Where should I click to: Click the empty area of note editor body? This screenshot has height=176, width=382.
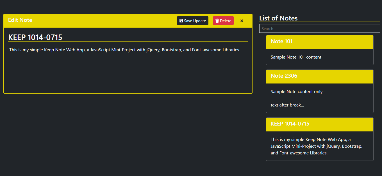(x=128, y=73)
